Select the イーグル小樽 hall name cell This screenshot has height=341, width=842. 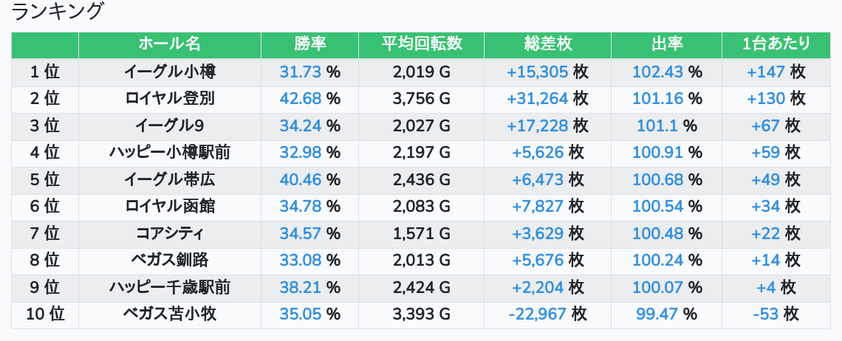coord(169,72)
